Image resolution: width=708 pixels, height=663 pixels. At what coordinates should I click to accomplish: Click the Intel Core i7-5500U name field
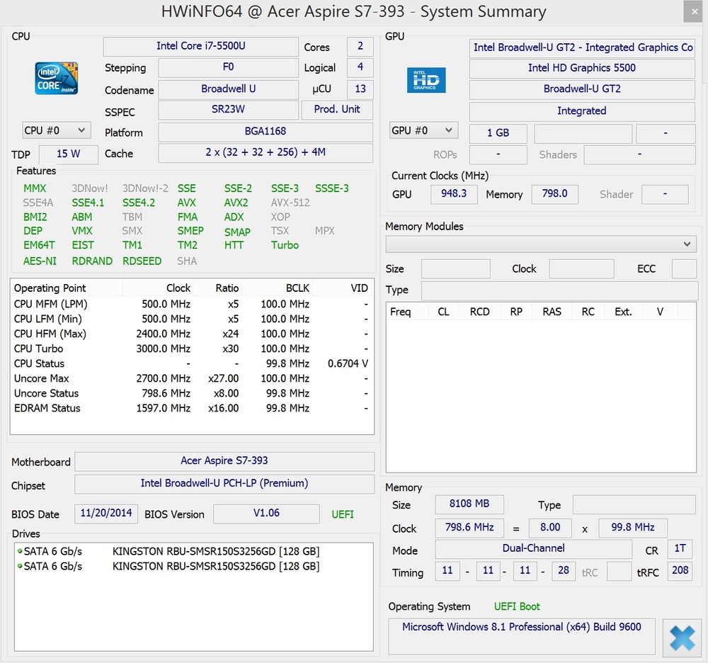[201, 46]
